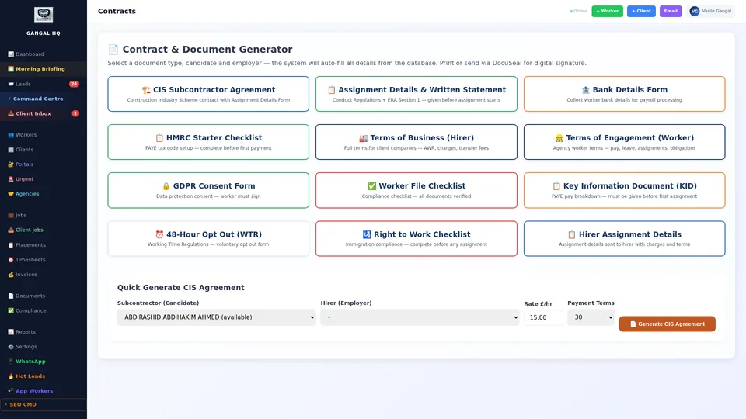Click the Agencies handshake icon
746x419 pixels.
[x=10, y=194]
